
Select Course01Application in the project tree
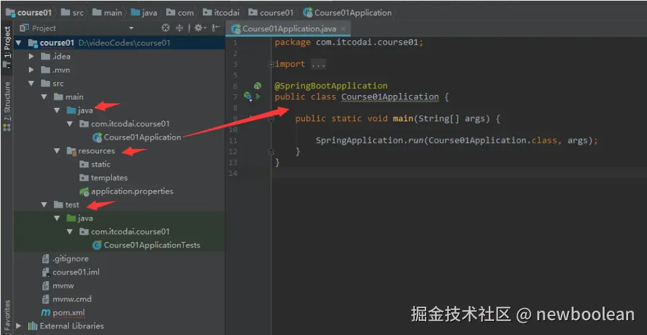142,138
